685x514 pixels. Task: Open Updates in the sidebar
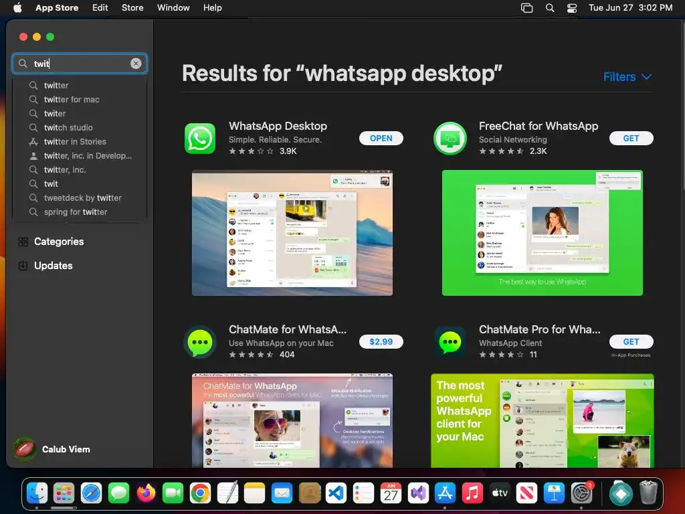coord(45,265)
